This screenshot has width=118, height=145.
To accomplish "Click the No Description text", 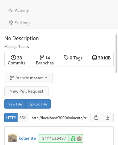I will [22, 38].
